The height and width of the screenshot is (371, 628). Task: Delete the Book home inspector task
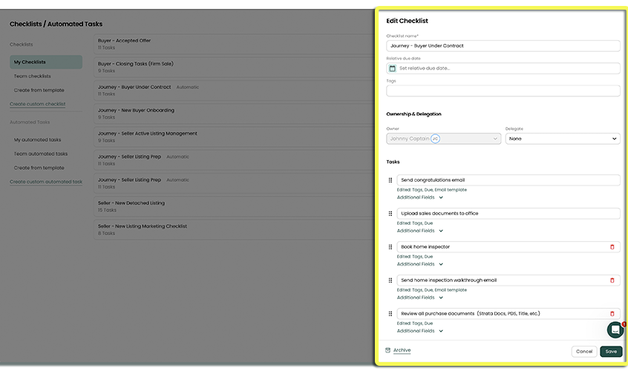(x=612, y=247)
